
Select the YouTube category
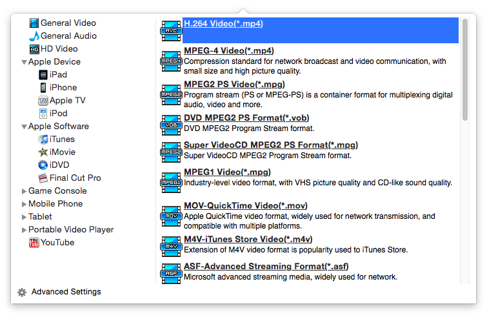57,243
